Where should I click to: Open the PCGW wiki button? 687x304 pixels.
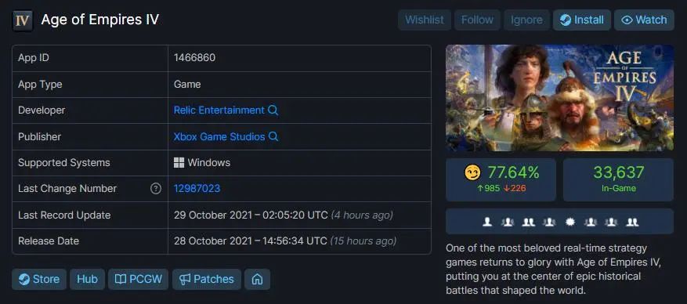(138, 280)
